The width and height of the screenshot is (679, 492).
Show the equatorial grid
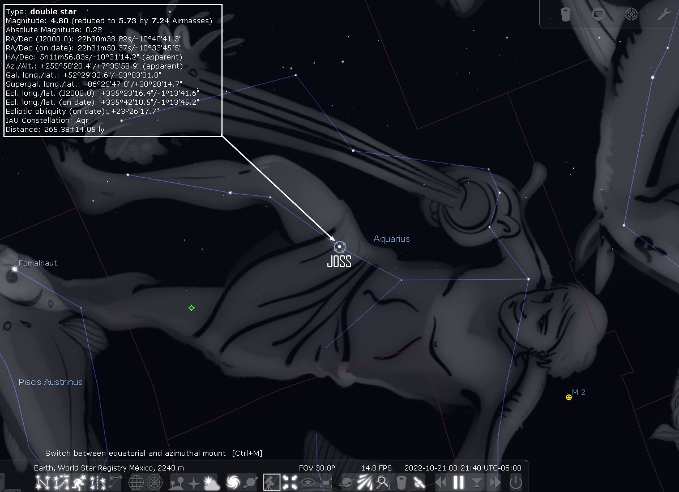point(136,482)
